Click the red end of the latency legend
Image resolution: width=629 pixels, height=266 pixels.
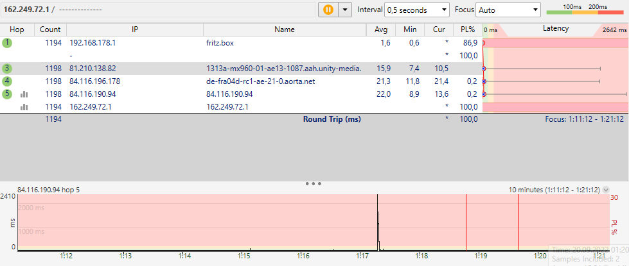pyautogui.click(x=610, y=12)
